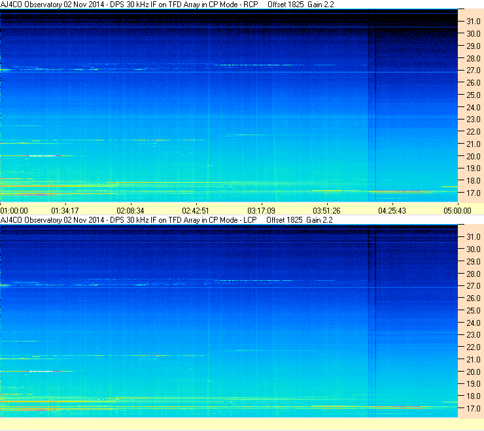
Task: Click the 01:00:00 start time label
Action: click(x=14, y=210)
